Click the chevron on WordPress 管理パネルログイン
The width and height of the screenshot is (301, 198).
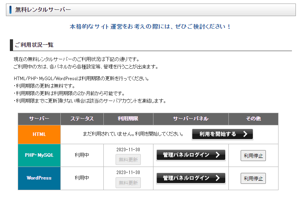click(217, 178)
